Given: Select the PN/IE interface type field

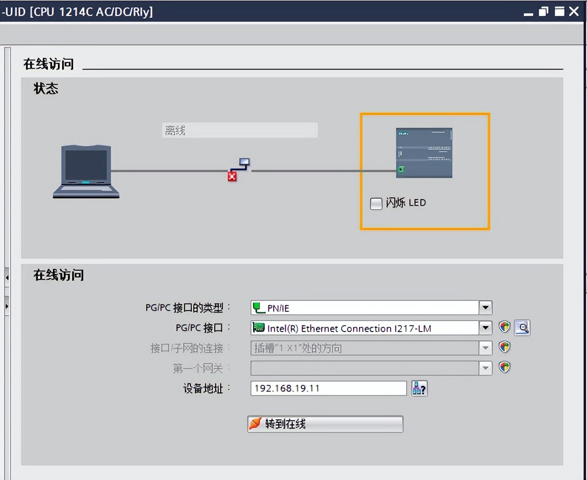Looking at the screenshot, I should [x=364, y=308].
